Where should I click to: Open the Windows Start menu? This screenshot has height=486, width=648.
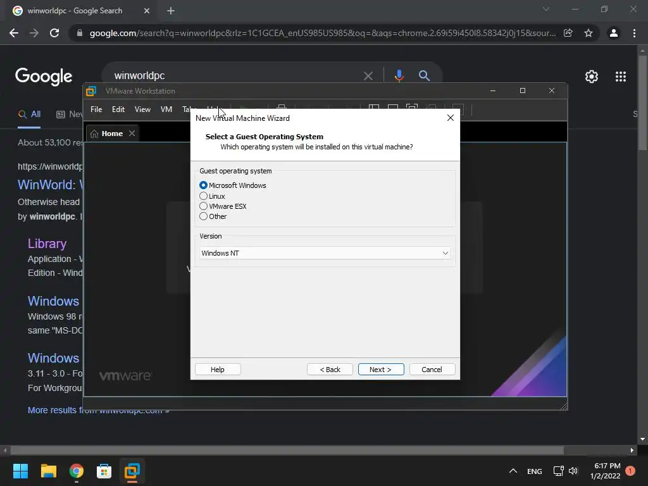pos(20,471)
